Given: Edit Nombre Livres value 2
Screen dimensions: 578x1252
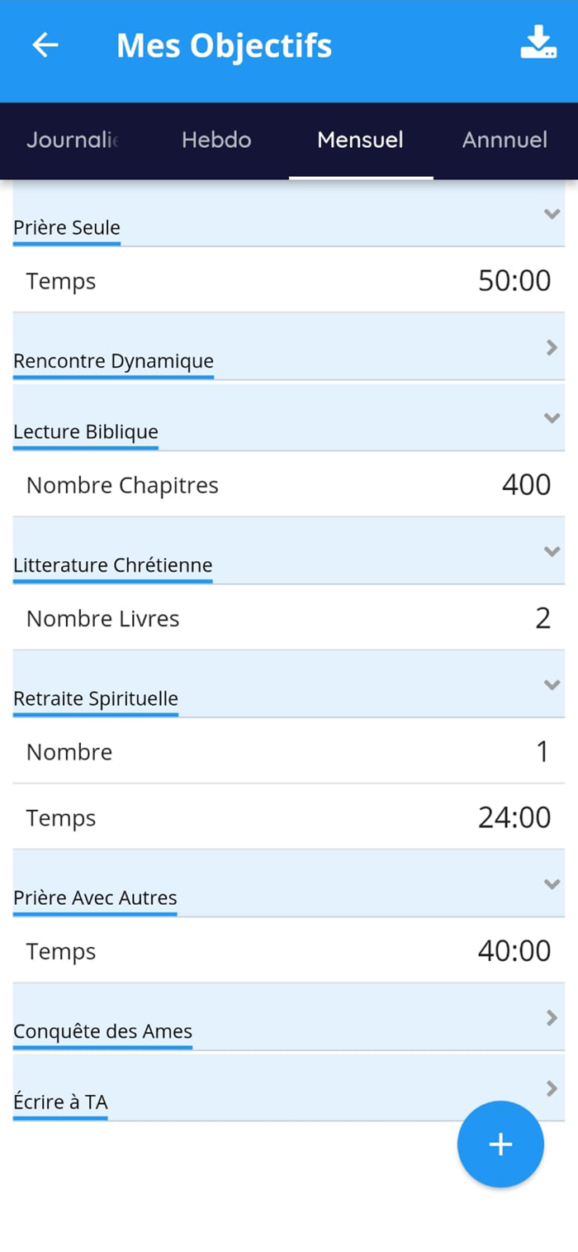Looking at the screenshot, I should [x=542, y=618].
